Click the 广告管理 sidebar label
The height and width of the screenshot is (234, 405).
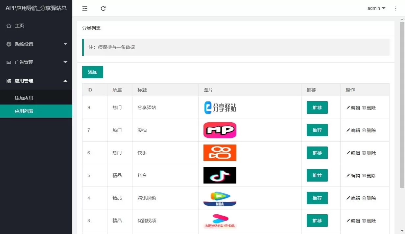(24, 62)
